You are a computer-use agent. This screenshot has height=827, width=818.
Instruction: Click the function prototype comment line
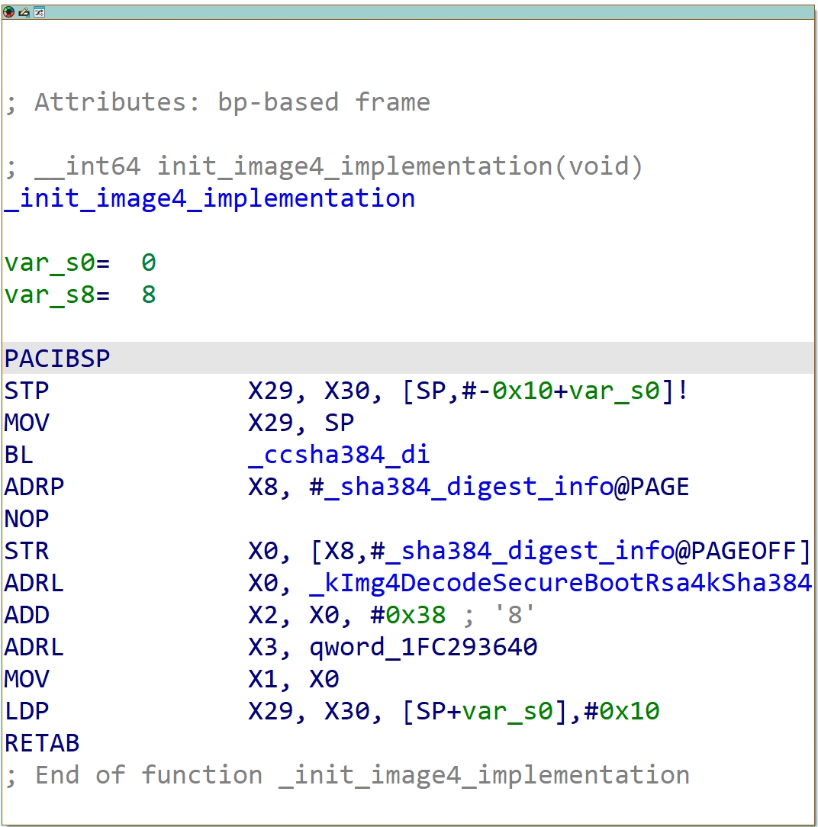coord(324,166)
